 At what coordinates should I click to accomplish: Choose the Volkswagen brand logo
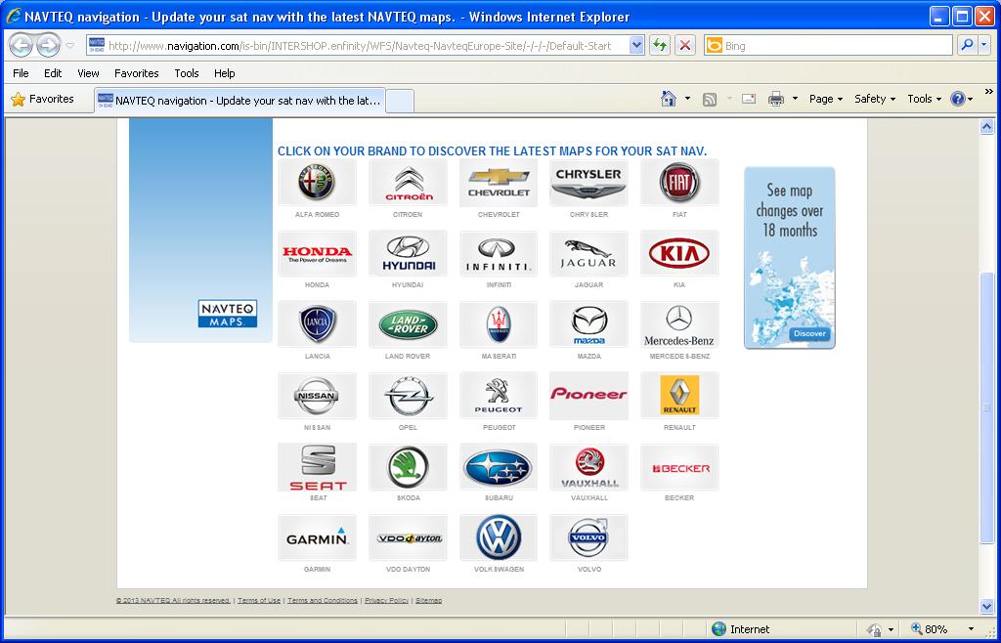[x=499, y=537]
